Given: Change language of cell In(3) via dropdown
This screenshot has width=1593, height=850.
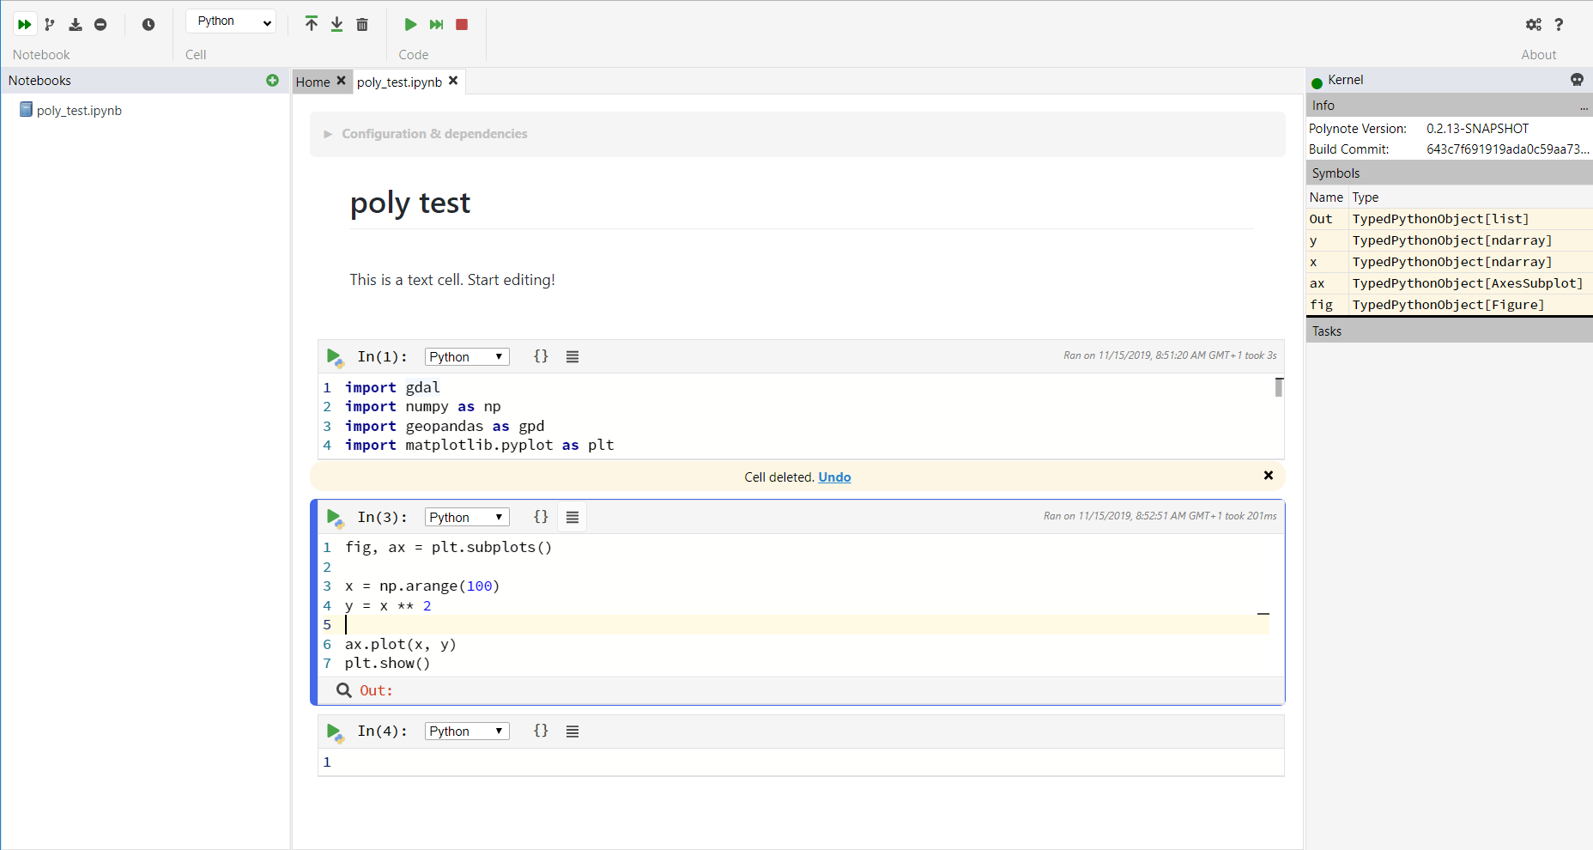Looking at the screenshot, I should point(466,516).
